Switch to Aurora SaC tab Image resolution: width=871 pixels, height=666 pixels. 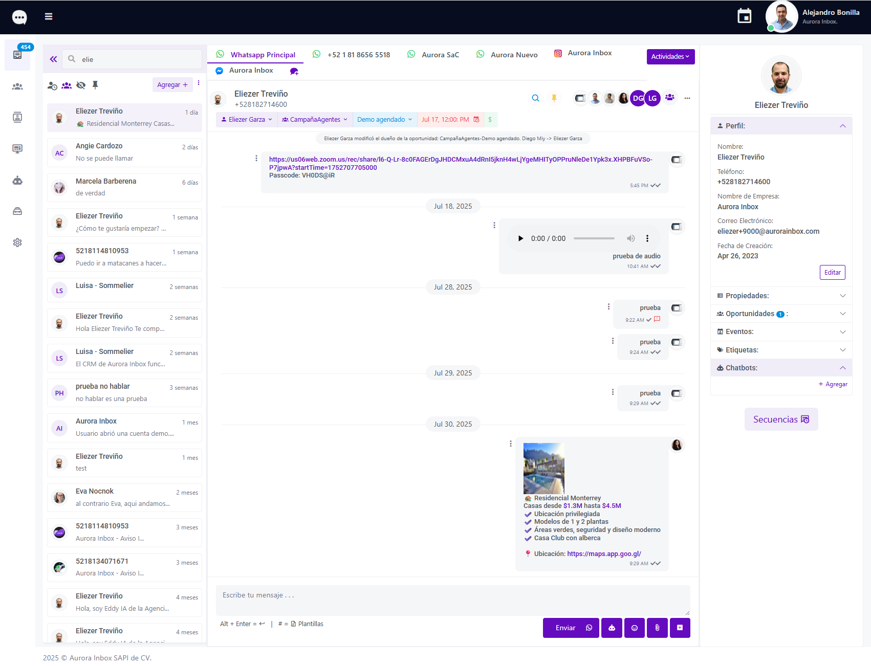pyautogui.click(x=433, y=55)
